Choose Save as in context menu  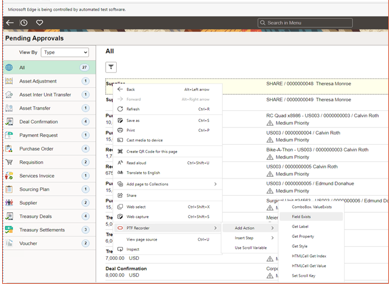[167, 120]
